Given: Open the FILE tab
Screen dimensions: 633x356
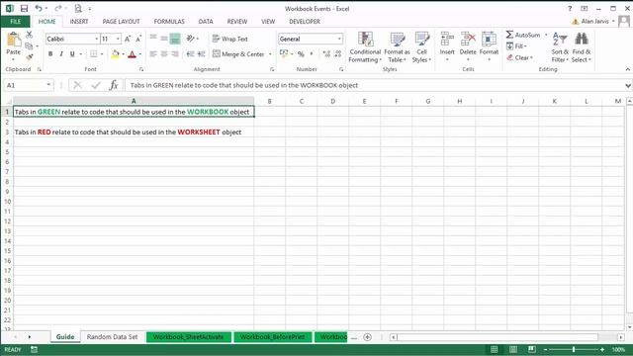Looking at the screenshot, I should (16, 22).
